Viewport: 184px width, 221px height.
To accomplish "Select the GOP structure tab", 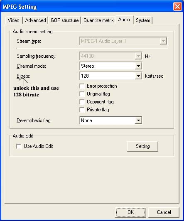I will (64, 20).
